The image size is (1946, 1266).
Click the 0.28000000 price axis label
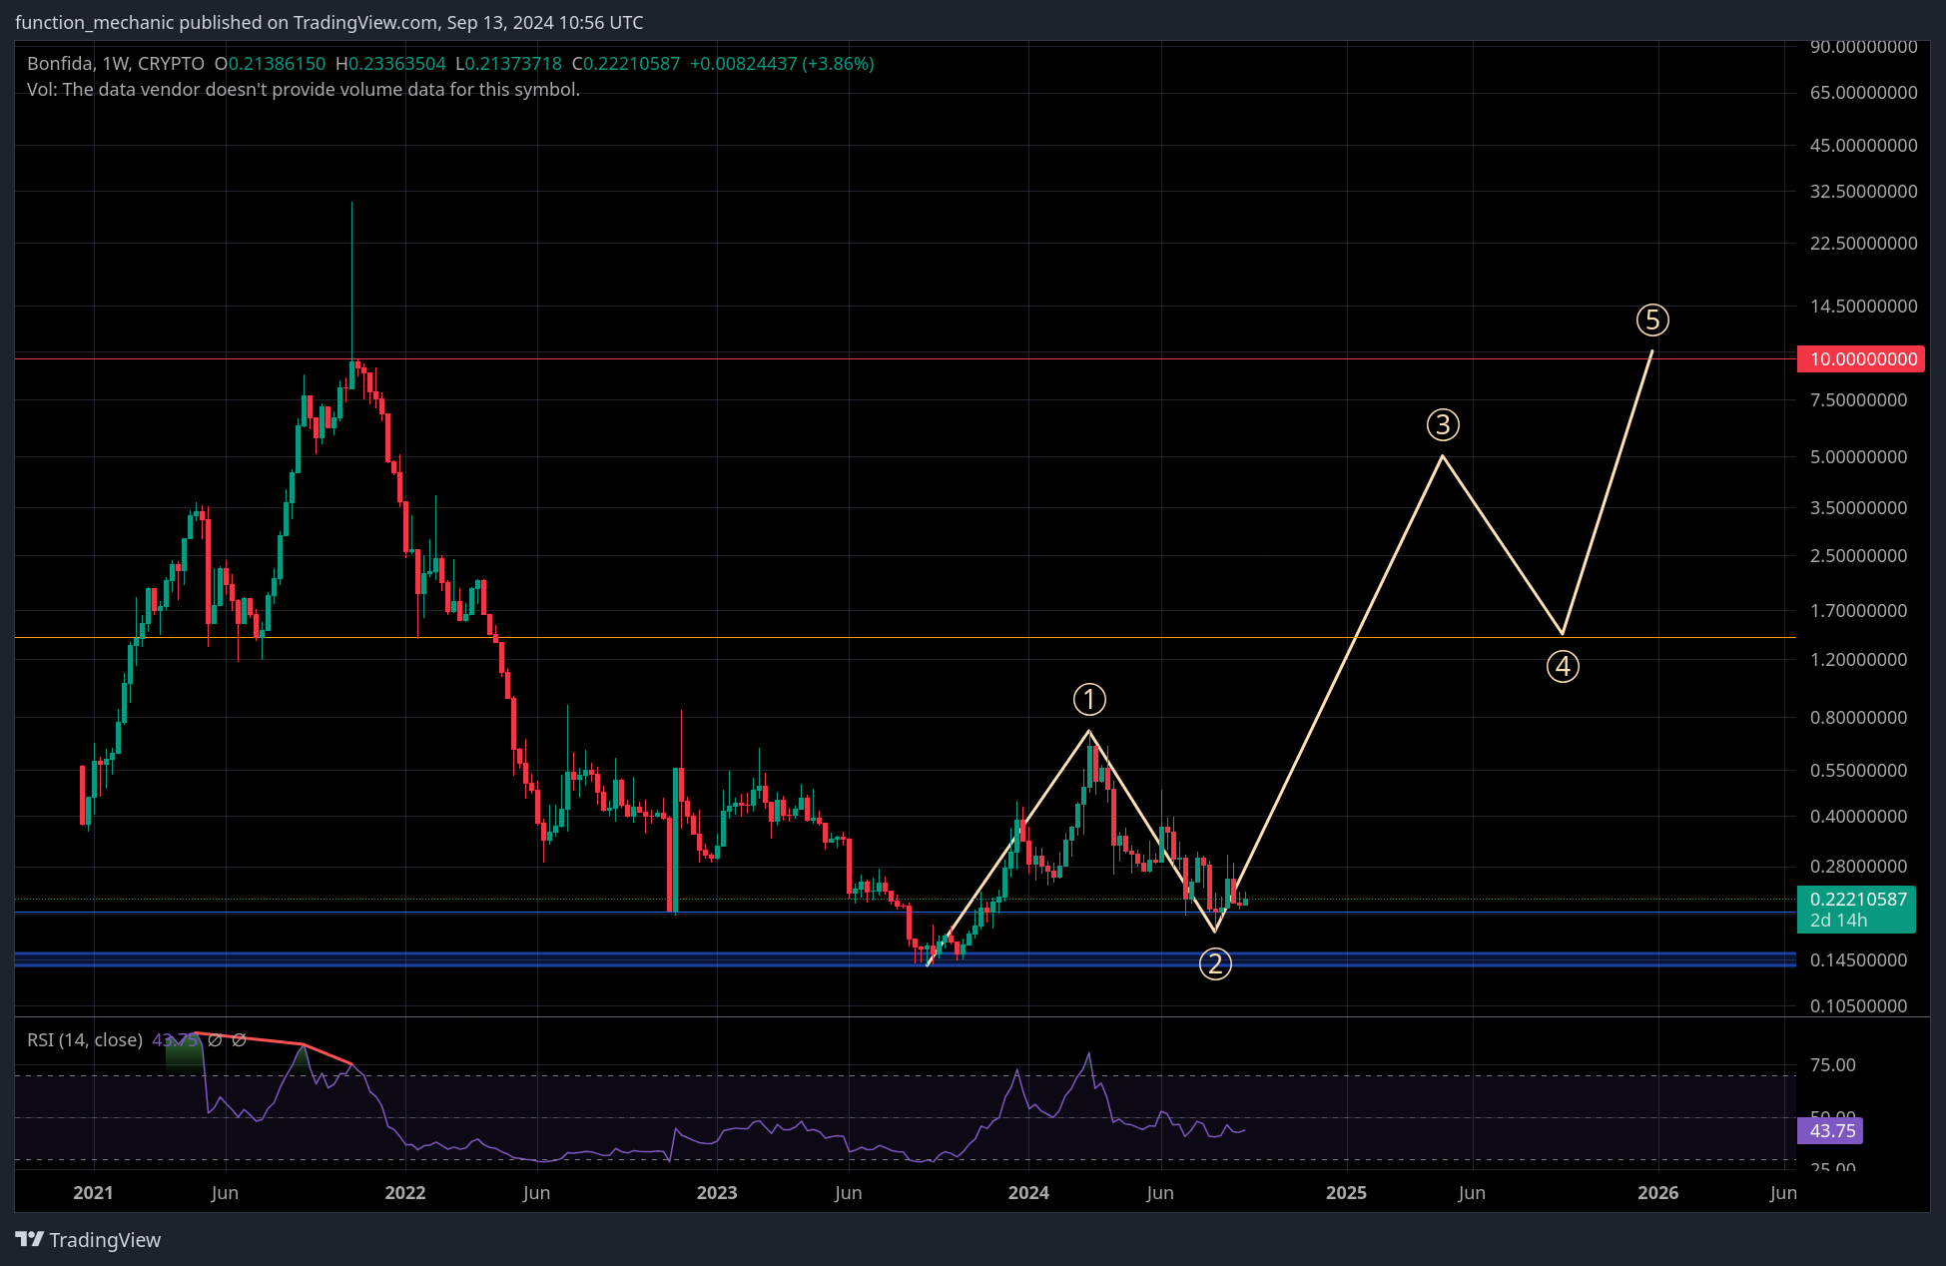click(1858, 867)
